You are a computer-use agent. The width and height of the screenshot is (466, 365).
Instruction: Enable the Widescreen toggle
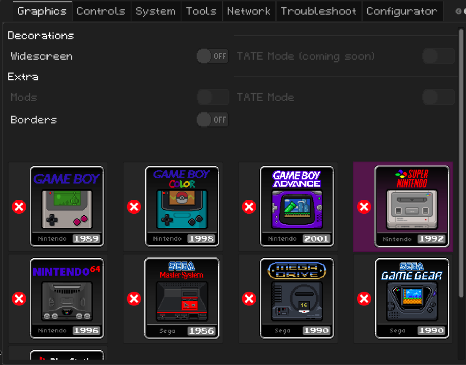[212, 56]
